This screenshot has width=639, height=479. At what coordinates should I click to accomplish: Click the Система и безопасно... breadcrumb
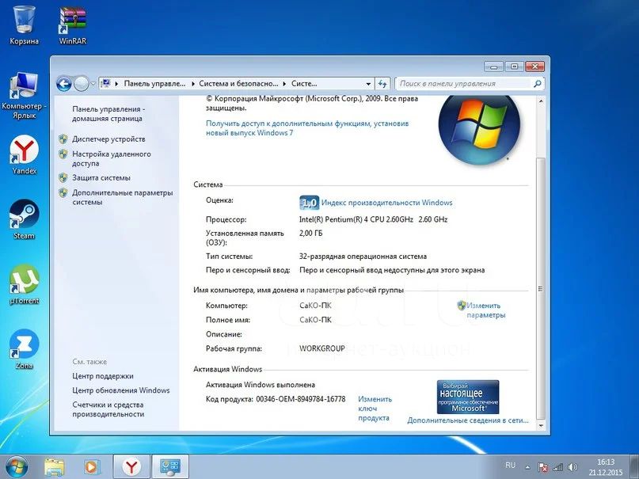(238, 83)
